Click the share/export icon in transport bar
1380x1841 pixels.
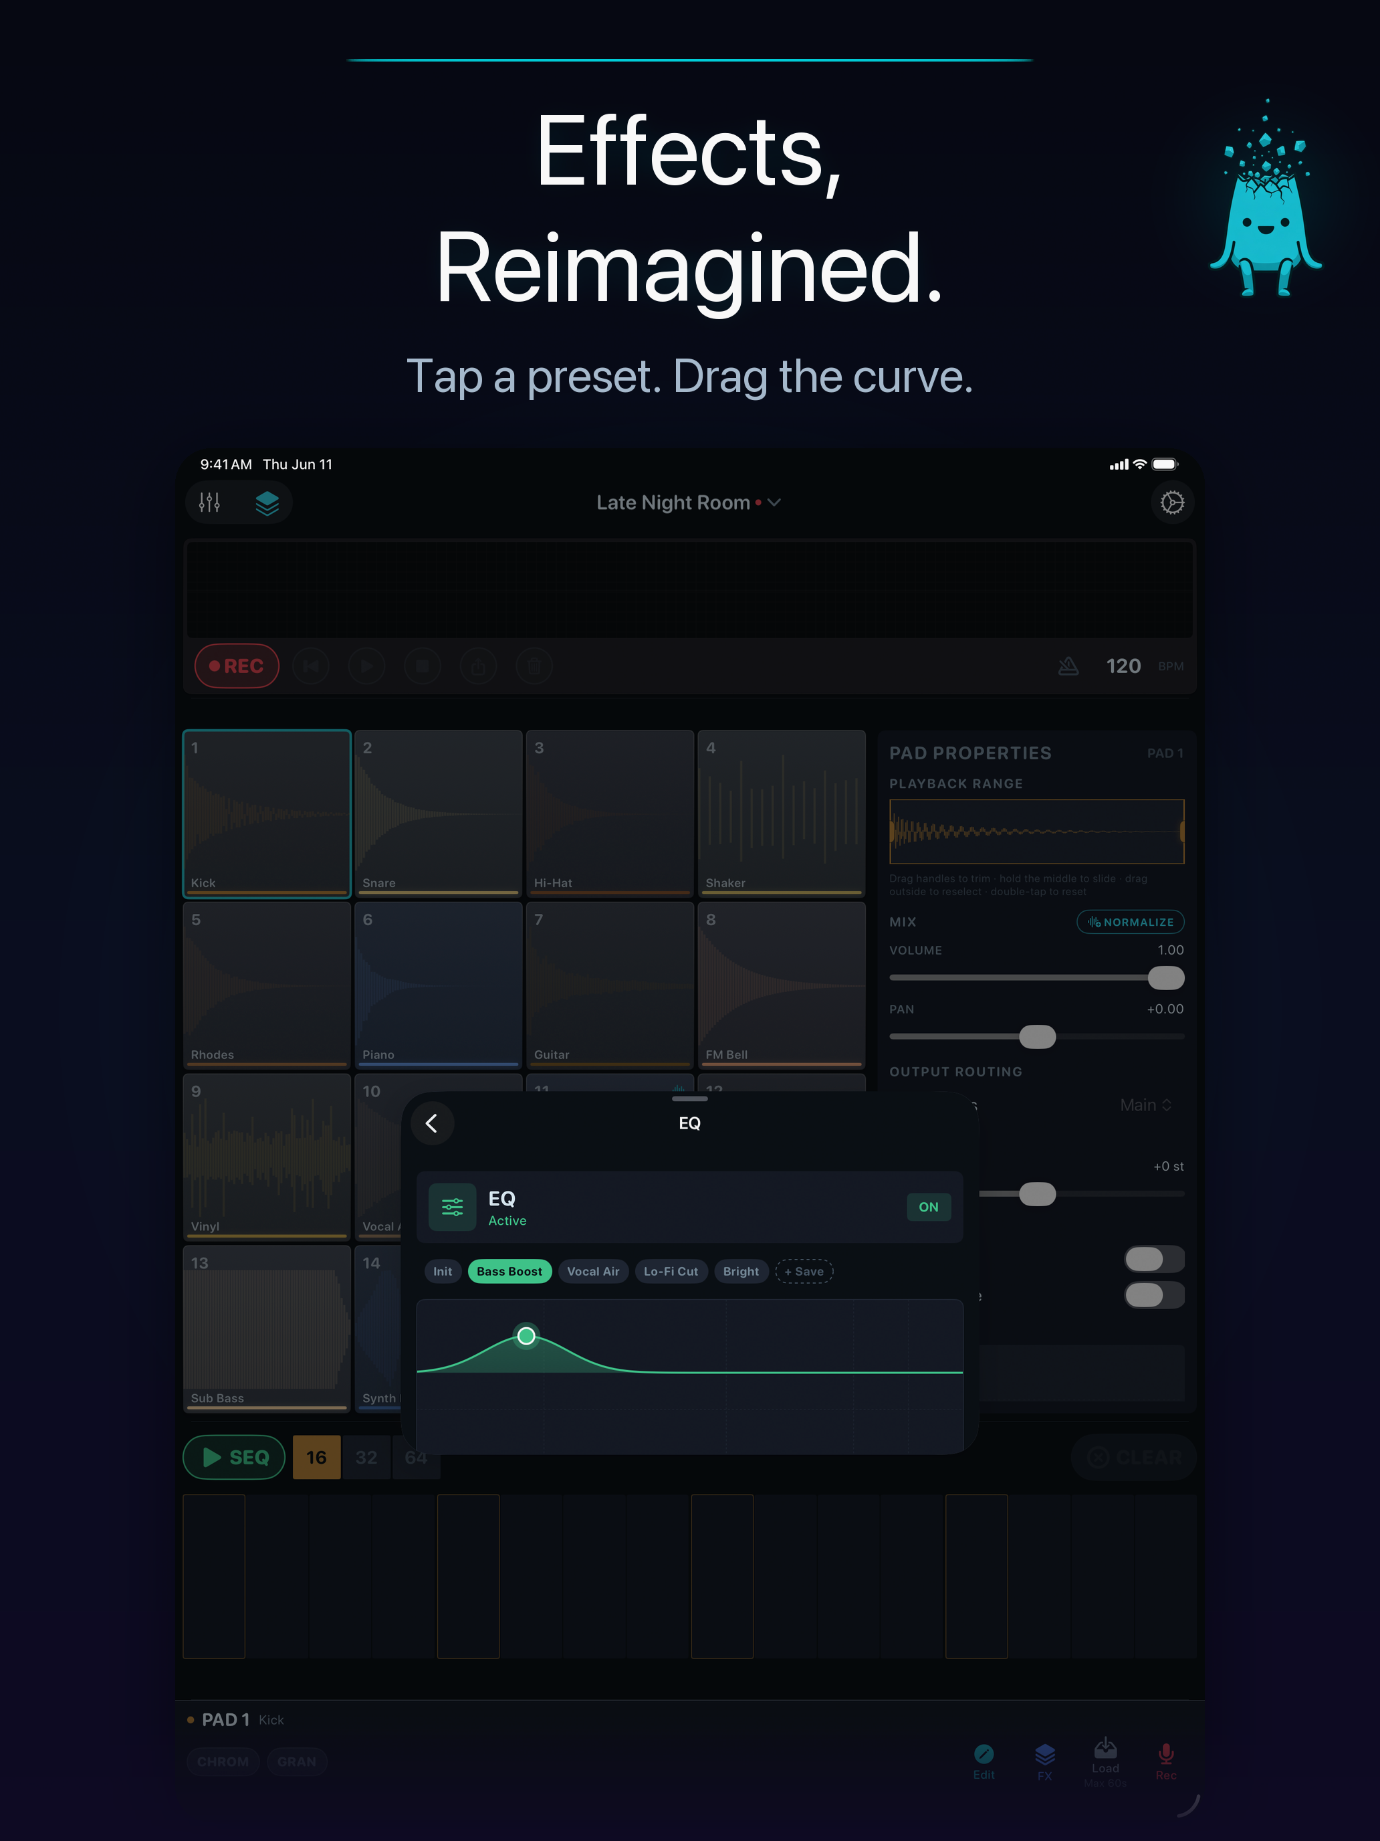pos(478,666)
